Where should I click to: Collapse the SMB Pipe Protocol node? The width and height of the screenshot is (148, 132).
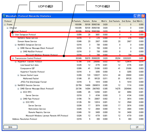click(21, 99)
